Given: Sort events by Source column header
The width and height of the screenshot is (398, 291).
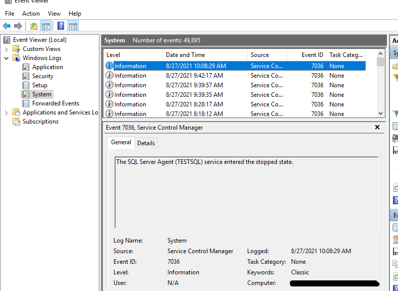Looking at the screenshot, I should (x=267, y=55).
